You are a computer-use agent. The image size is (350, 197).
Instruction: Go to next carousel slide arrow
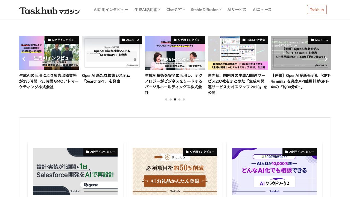(x=326, y=59)
